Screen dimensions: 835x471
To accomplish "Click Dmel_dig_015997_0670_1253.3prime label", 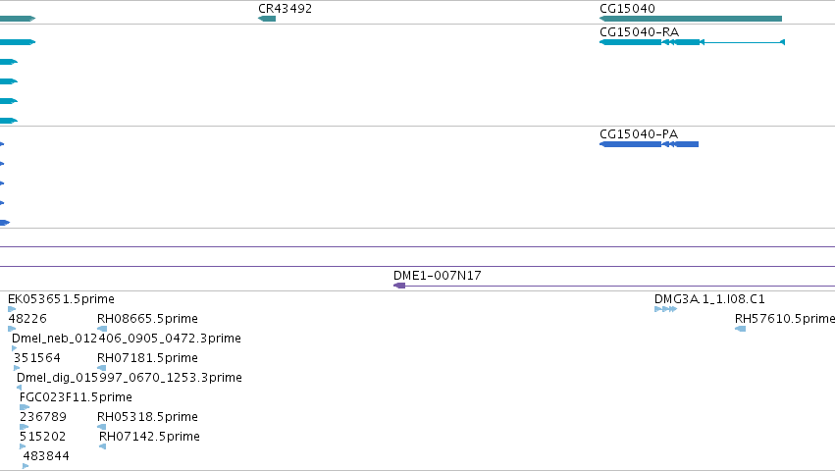I will coord(130,378).
